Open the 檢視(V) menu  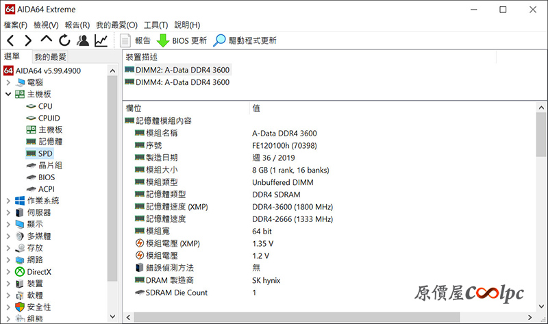[46, 25]
